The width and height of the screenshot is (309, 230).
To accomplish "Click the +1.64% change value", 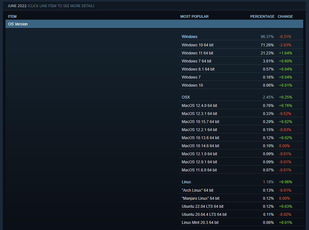I will pyautogui.click(x=285, y=53).
